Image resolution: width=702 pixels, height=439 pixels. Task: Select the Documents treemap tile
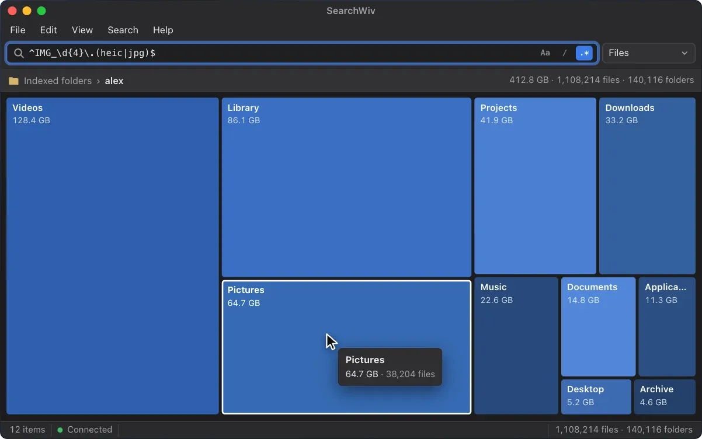[598, 327]
